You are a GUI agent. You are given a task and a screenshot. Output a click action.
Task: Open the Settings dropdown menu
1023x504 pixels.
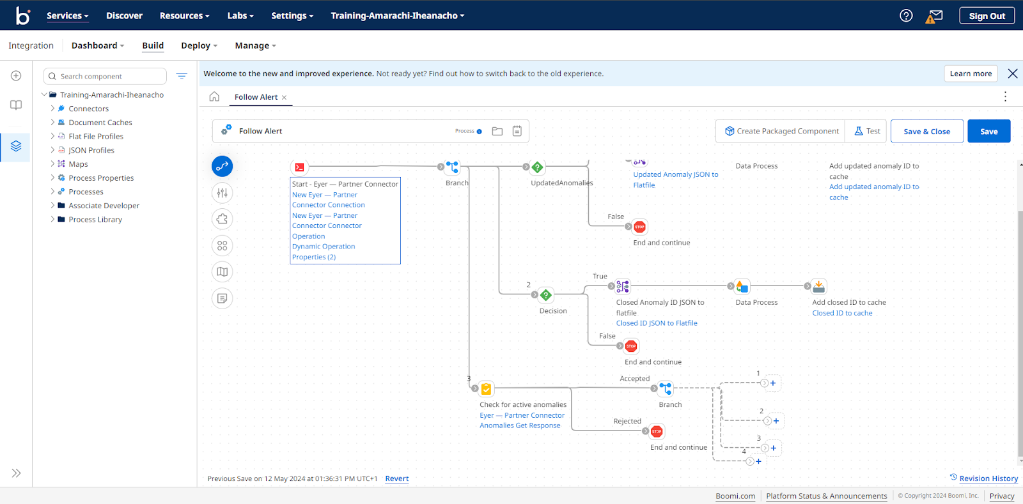click(x=292, y=15)
